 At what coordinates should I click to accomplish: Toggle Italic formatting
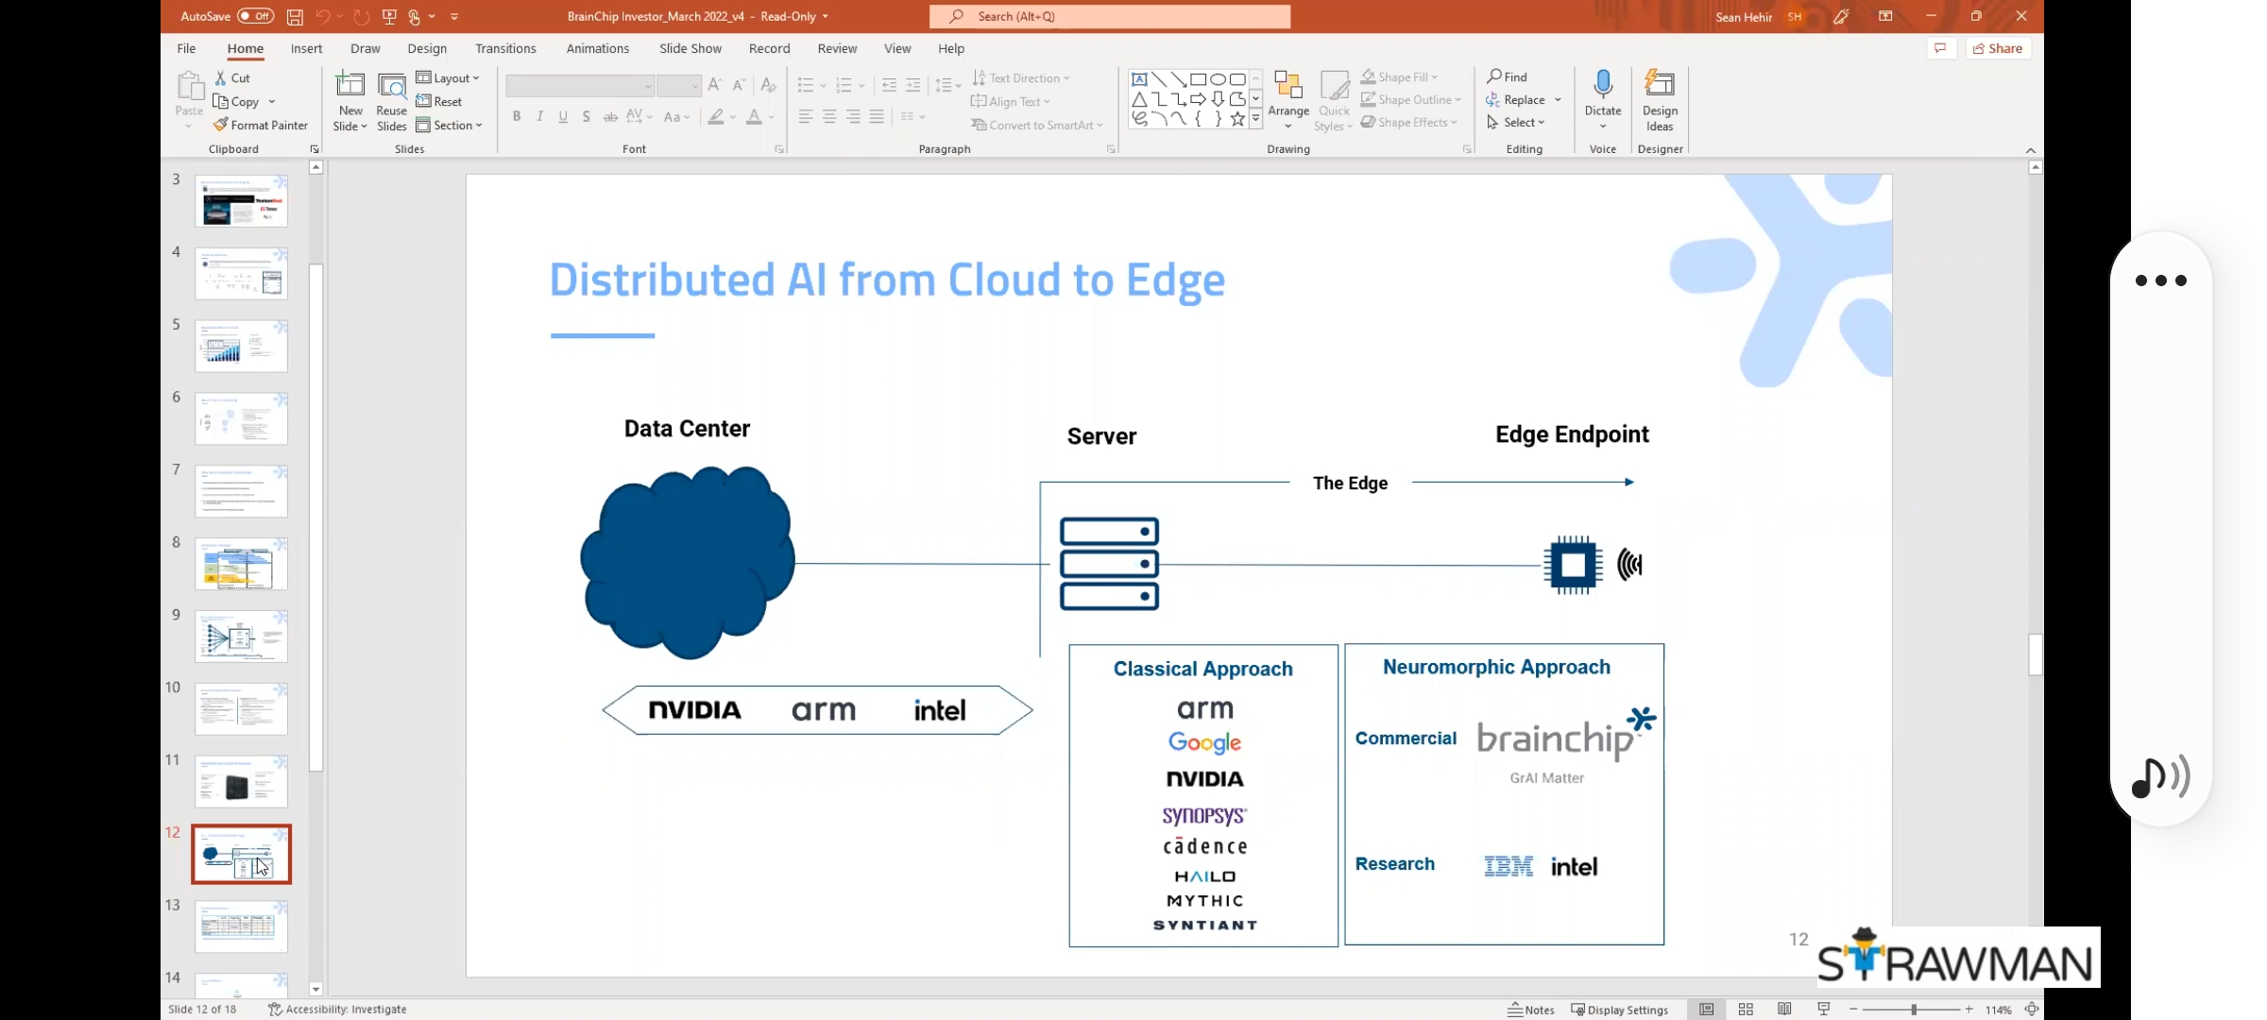click(x=539, y=116)
